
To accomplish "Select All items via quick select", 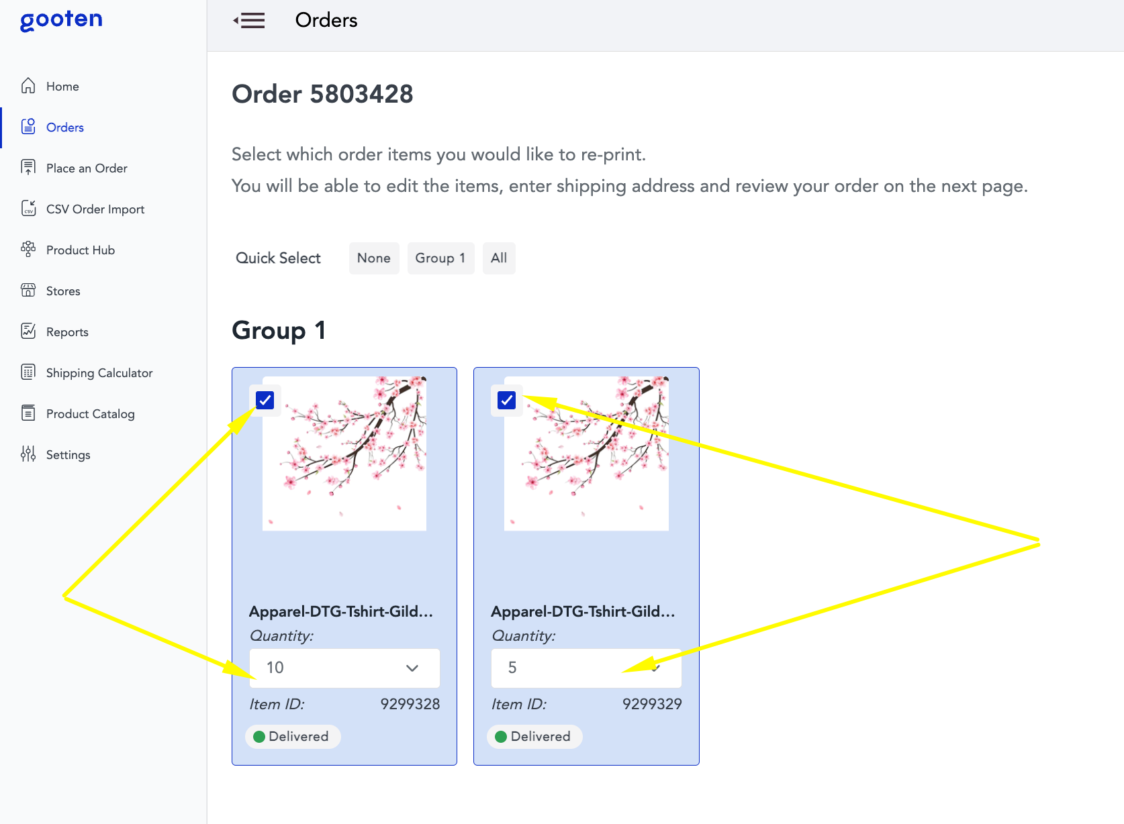I will coord(499,258).
